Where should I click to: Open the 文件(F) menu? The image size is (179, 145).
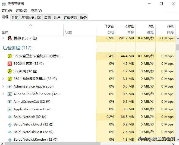coord(7,11)
